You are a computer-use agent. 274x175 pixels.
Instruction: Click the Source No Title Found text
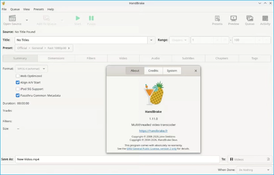[x=25, y=32]
